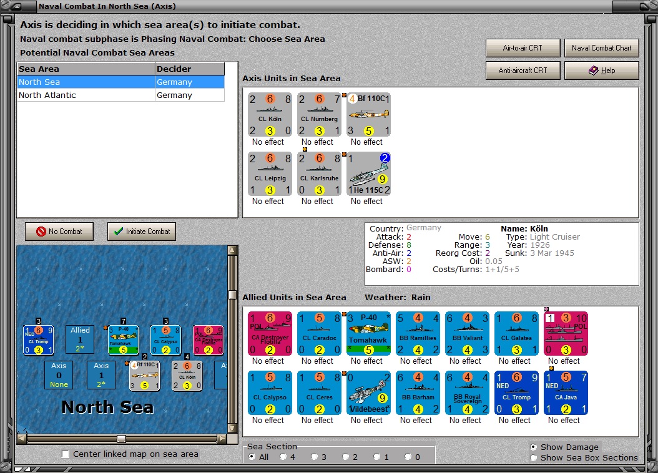Image resolution: width=658 pixels, height=473 pixels.
Task: Click the CL Tromp counter on the map
Action: 38,340
